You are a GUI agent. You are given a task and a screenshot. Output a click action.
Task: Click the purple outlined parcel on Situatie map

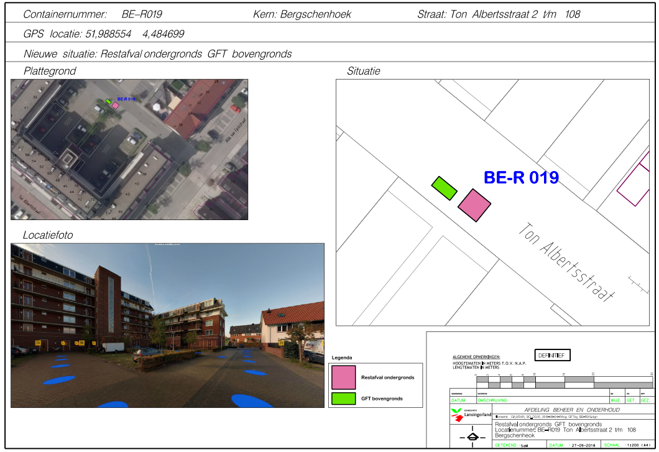coord(636,185)
